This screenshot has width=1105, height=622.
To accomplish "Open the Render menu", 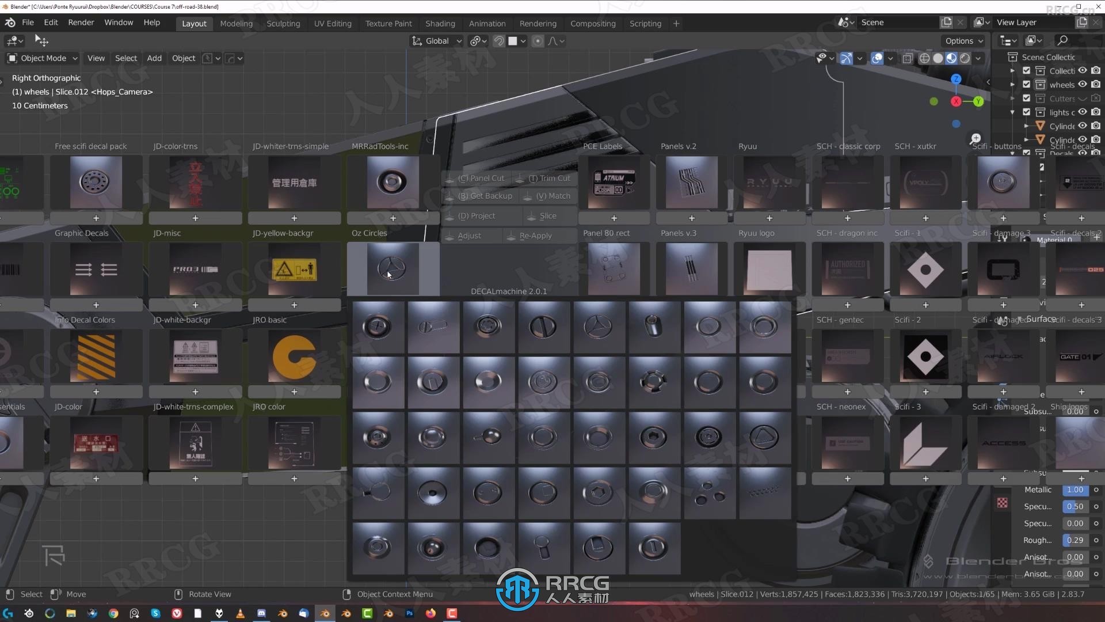I will coord(81,22).
